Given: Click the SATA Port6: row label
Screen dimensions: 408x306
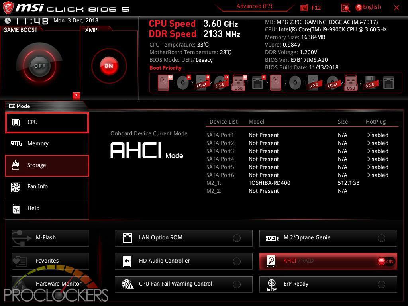Looking at the screenshot, I should (221, 175).
